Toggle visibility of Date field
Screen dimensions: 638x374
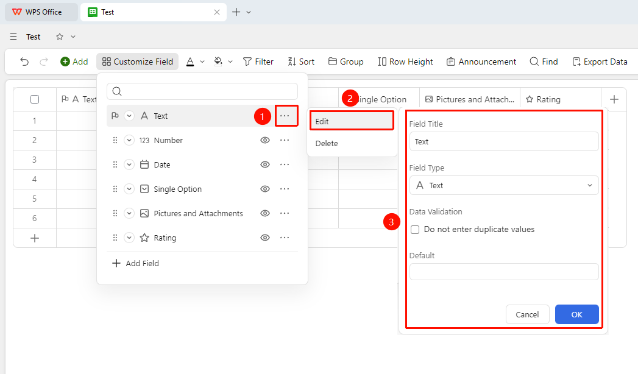265,164
